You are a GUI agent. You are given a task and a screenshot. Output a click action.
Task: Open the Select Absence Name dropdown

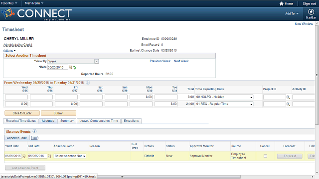[x=70, y=156]
